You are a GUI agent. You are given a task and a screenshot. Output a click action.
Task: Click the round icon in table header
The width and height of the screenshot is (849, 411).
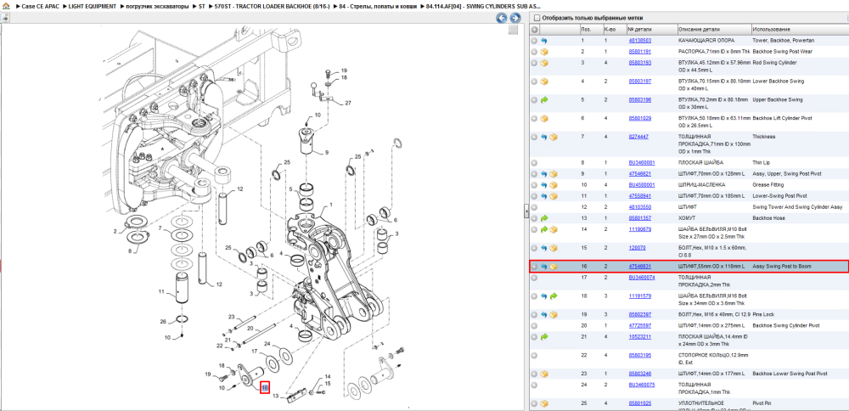tap(534, 29)
